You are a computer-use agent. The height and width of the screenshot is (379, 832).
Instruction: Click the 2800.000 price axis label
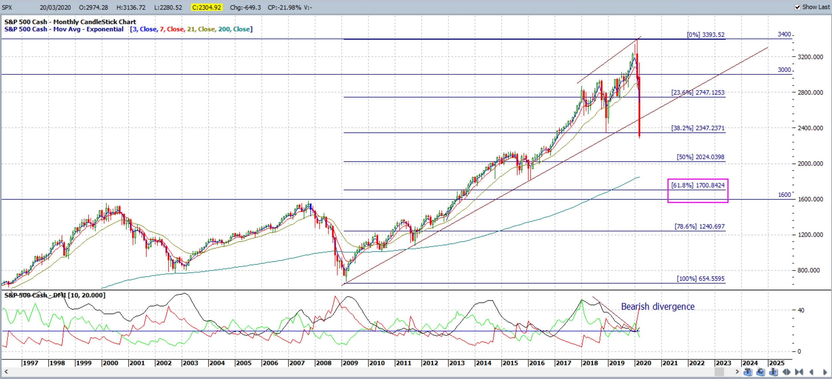(810, 93)
